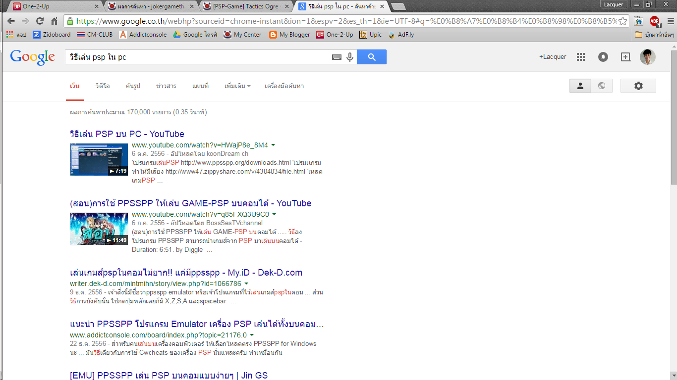Open the Zidoboard bookmark

[x=52, y=35]
